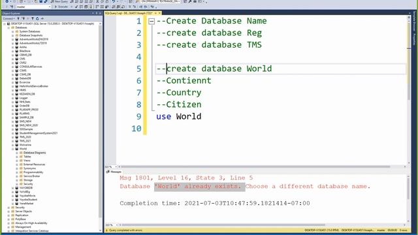Click the Cut scissors icon in toolbar

pos(97,1)
